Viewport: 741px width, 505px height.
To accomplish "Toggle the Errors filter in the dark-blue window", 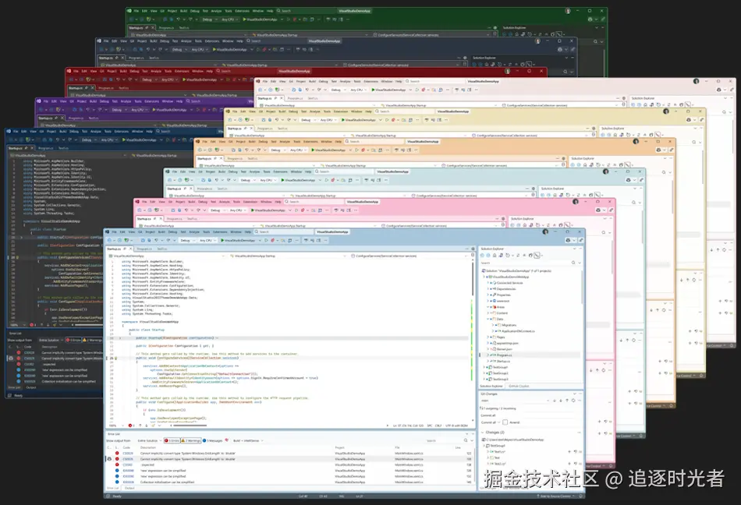I will (73, 340).
